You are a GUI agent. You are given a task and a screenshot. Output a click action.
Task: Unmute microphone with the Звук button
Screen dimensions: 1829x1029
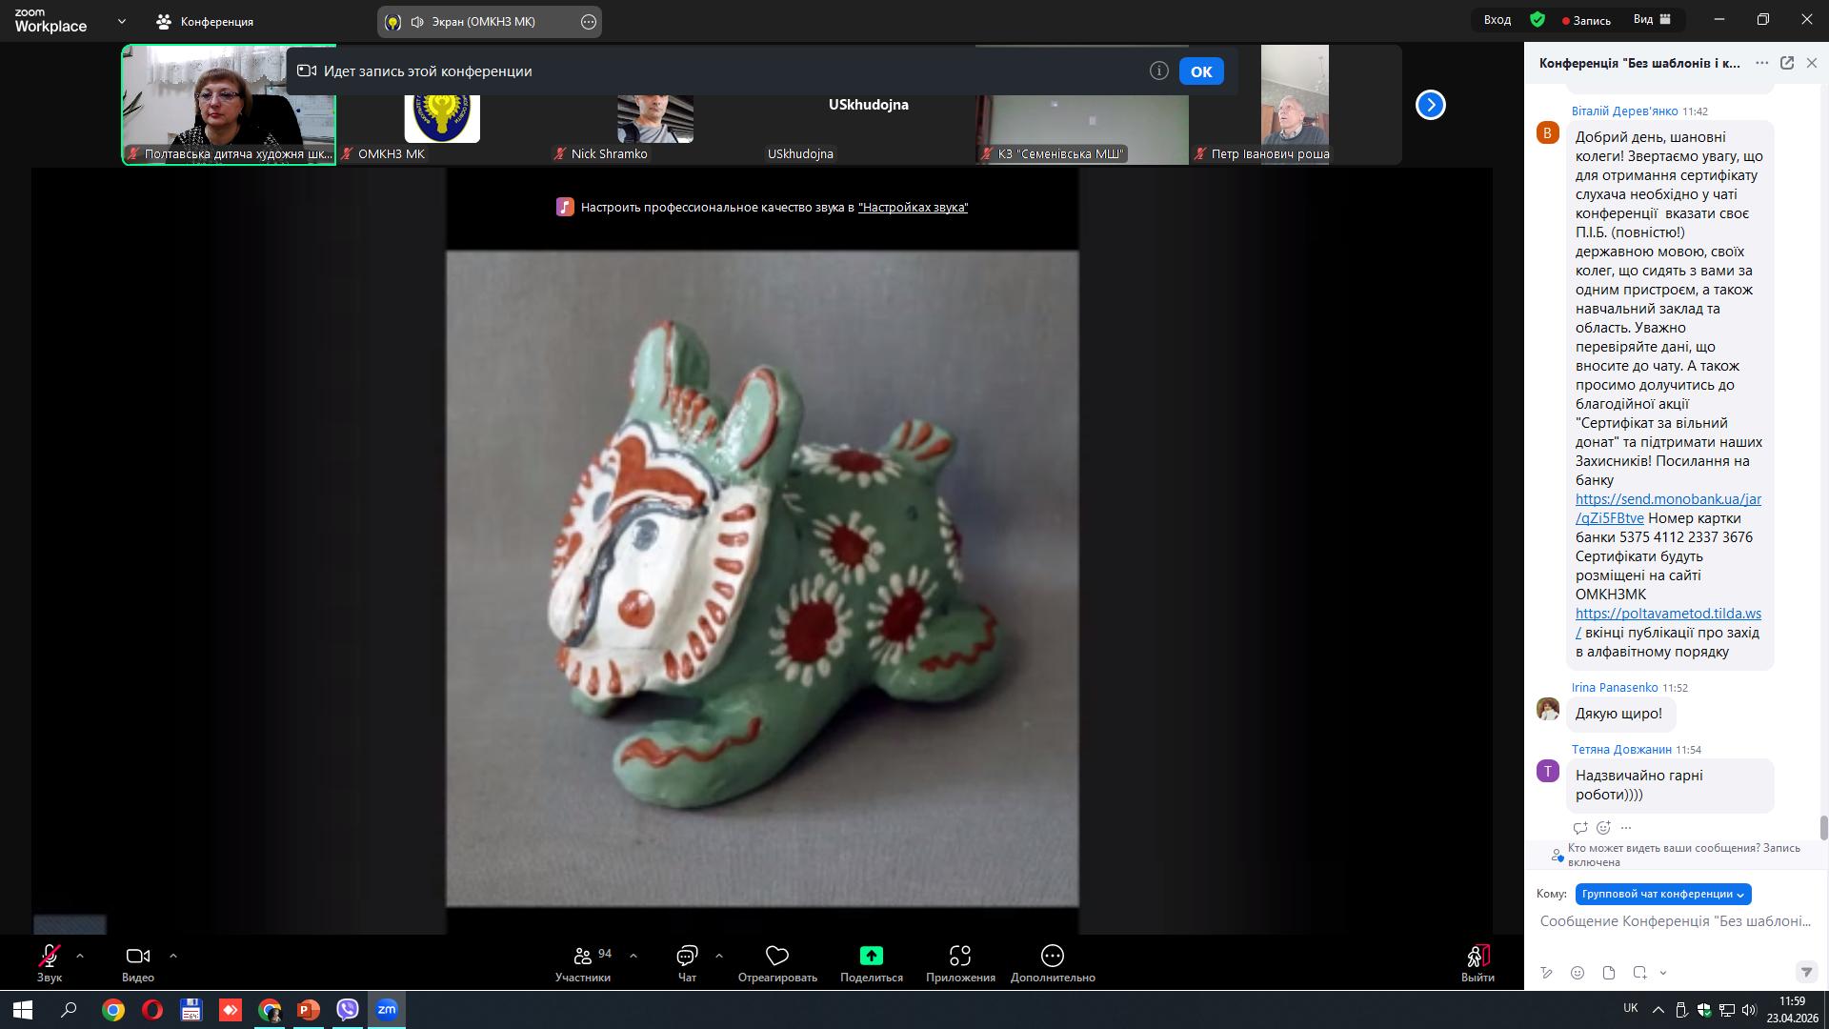(x=50, y=956)
